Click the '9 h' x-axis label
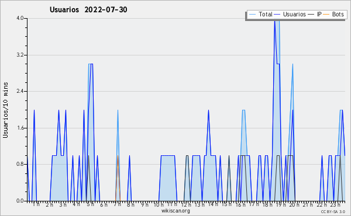This screenshot has width=351, height=216. pos(144,204)
